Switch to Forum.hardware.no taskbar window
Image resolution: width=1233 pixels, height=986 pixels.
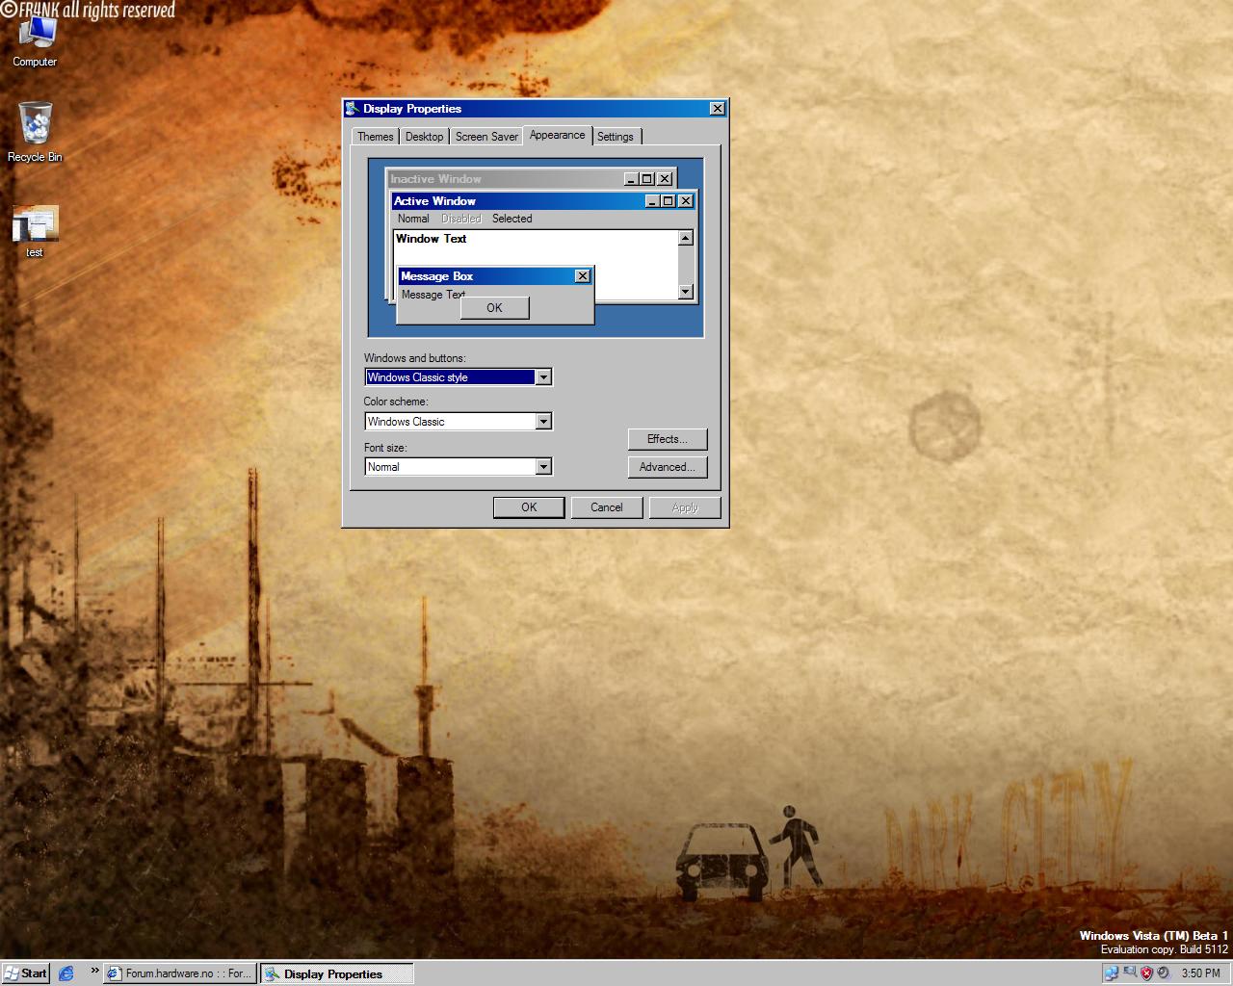tap(179, 973)
